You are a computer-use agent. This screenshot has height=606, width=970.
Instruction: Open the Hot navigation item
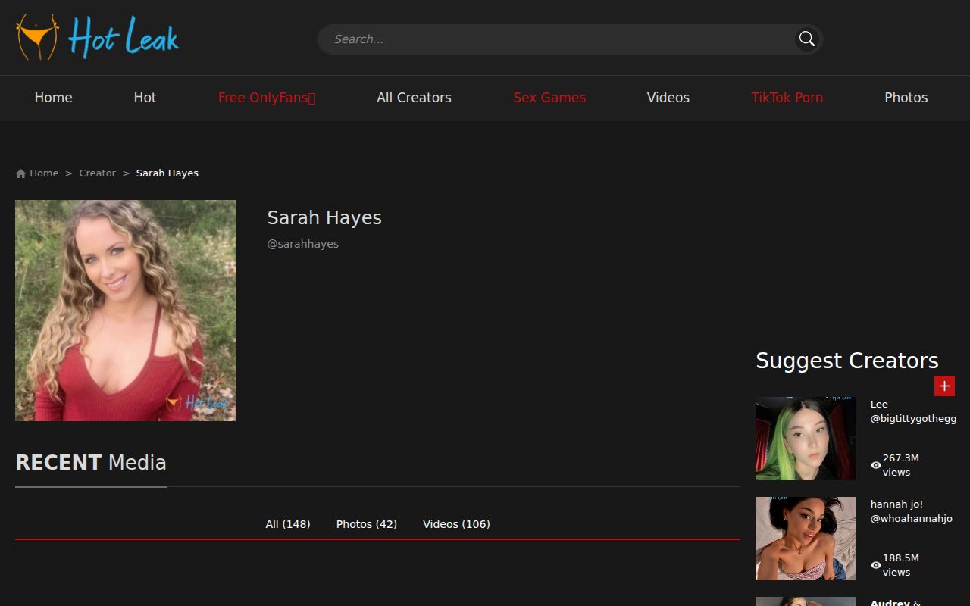(x=145, y=98)
